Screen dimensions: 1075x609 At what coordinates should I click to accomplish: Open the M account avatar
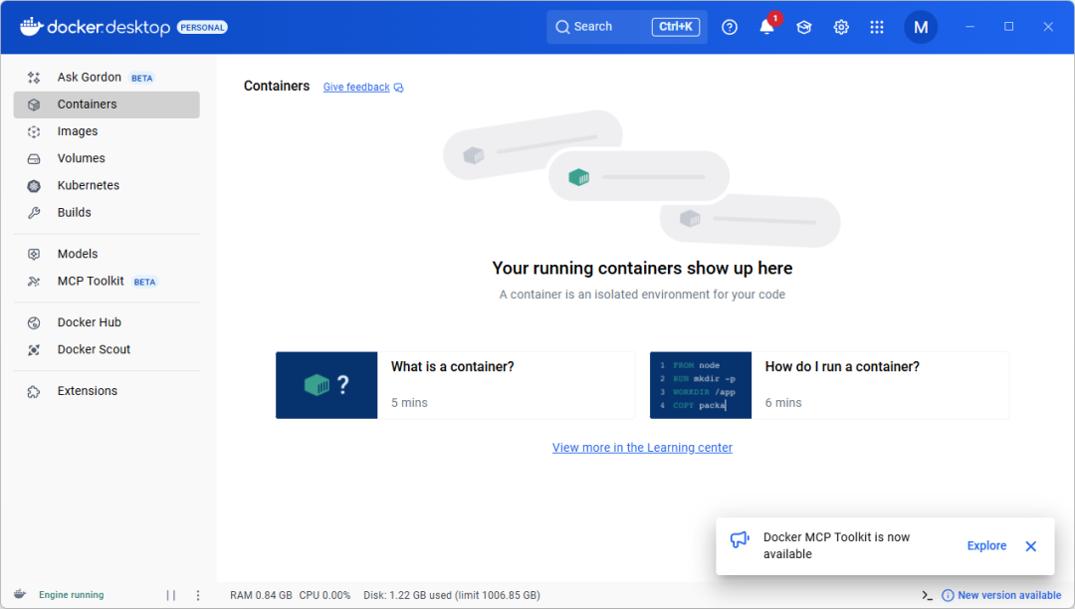point(921,28)
